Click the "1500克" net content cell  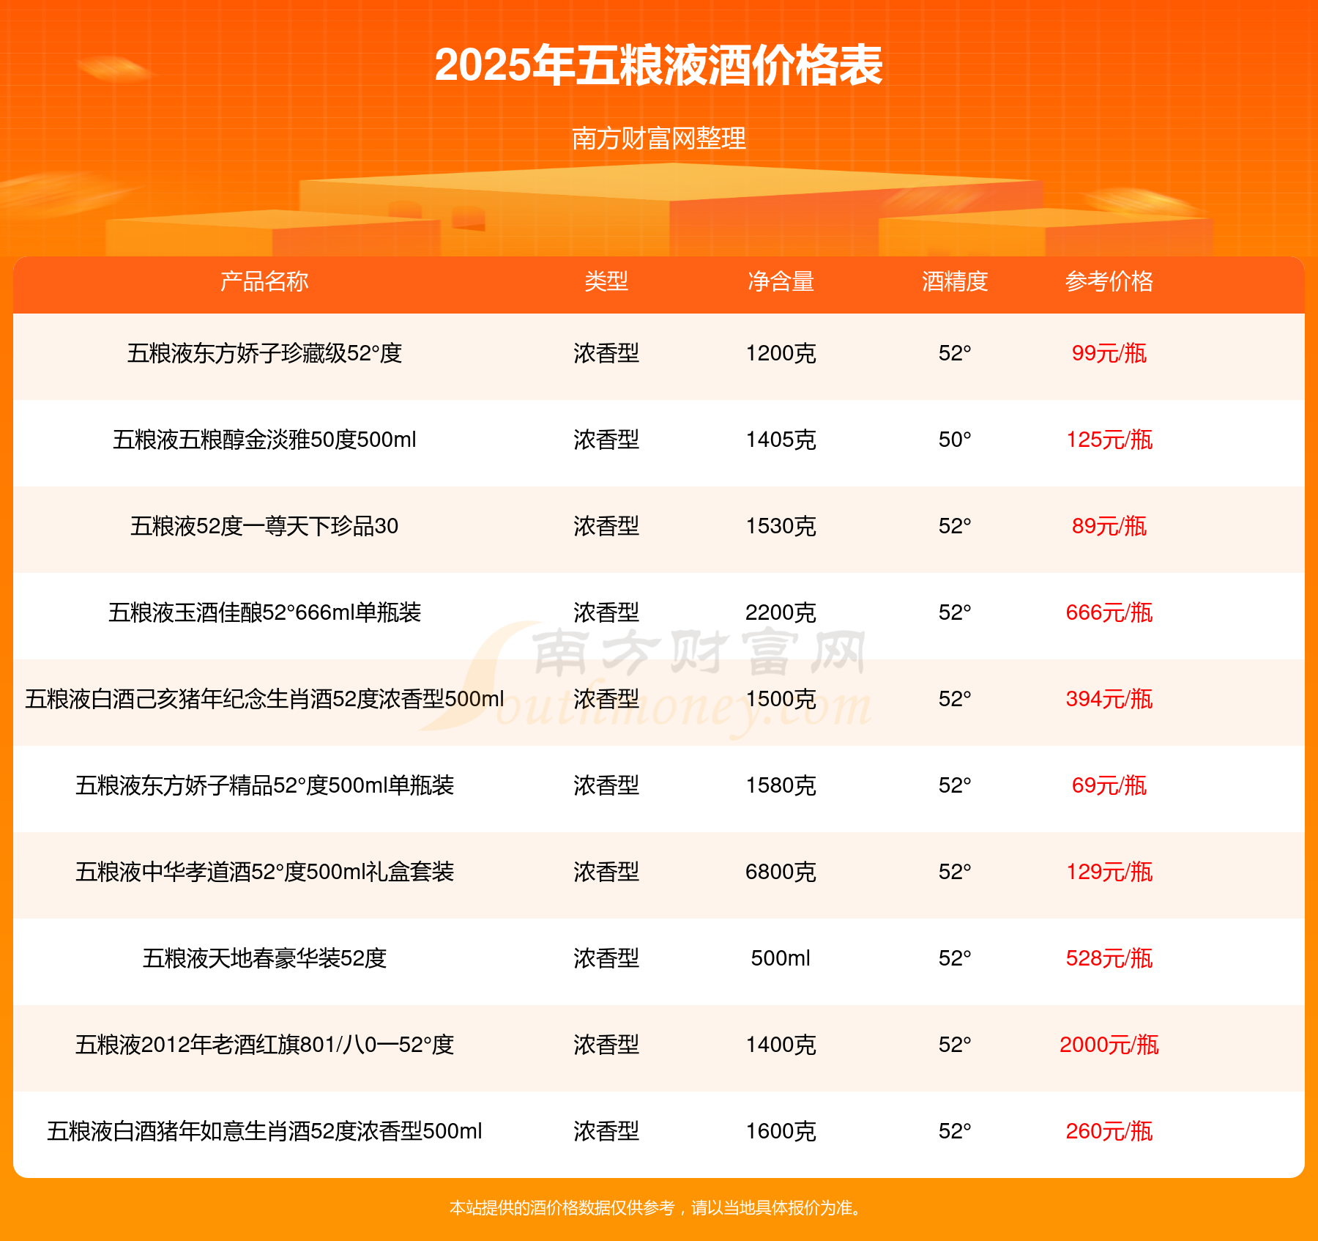tap(781, 699)
